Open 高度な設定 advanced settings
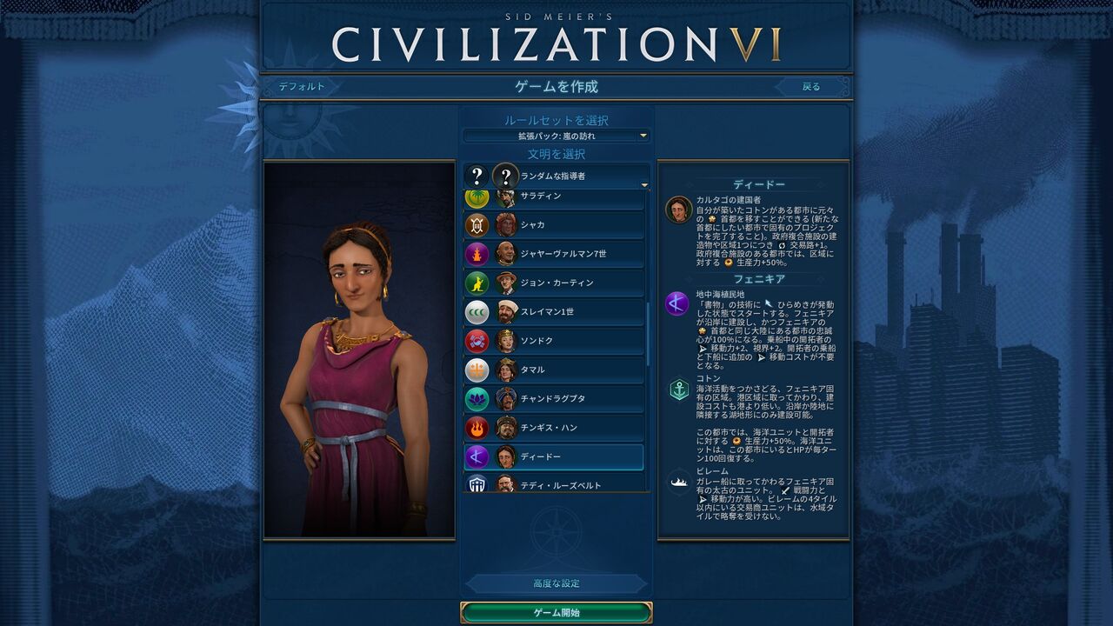 pos(556,583)
